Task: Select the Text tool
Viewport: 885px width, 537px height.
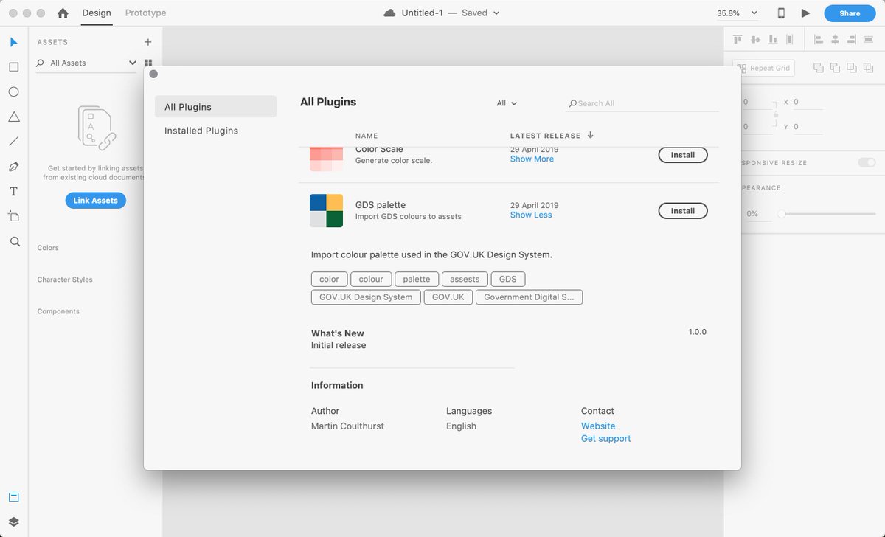Action: click(x=13, y=192)
